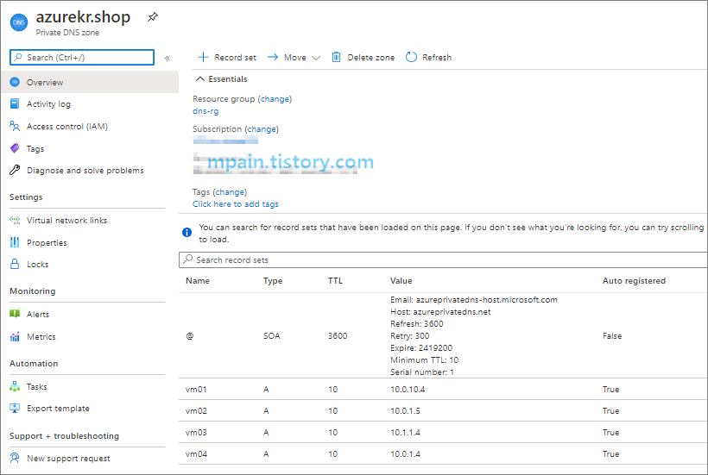Click IP value 10.0.1.5
The width and height of the screenshot is (708, 475).
coord(405,410)
